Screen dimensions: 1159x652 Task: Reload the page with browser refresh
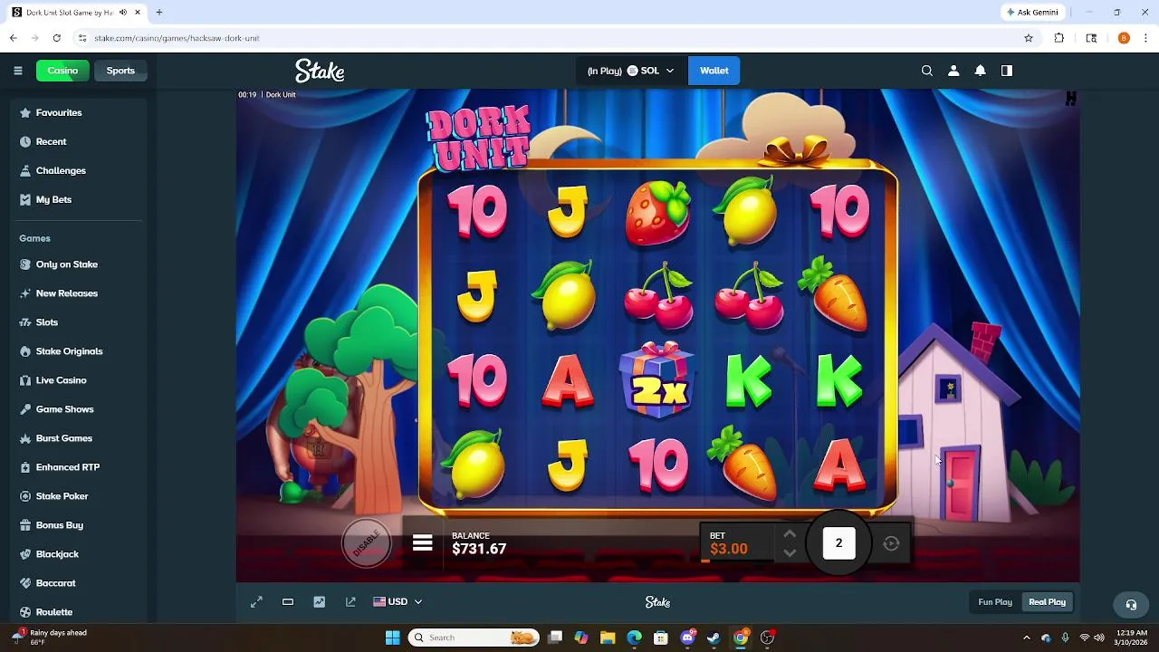point(56,38)
